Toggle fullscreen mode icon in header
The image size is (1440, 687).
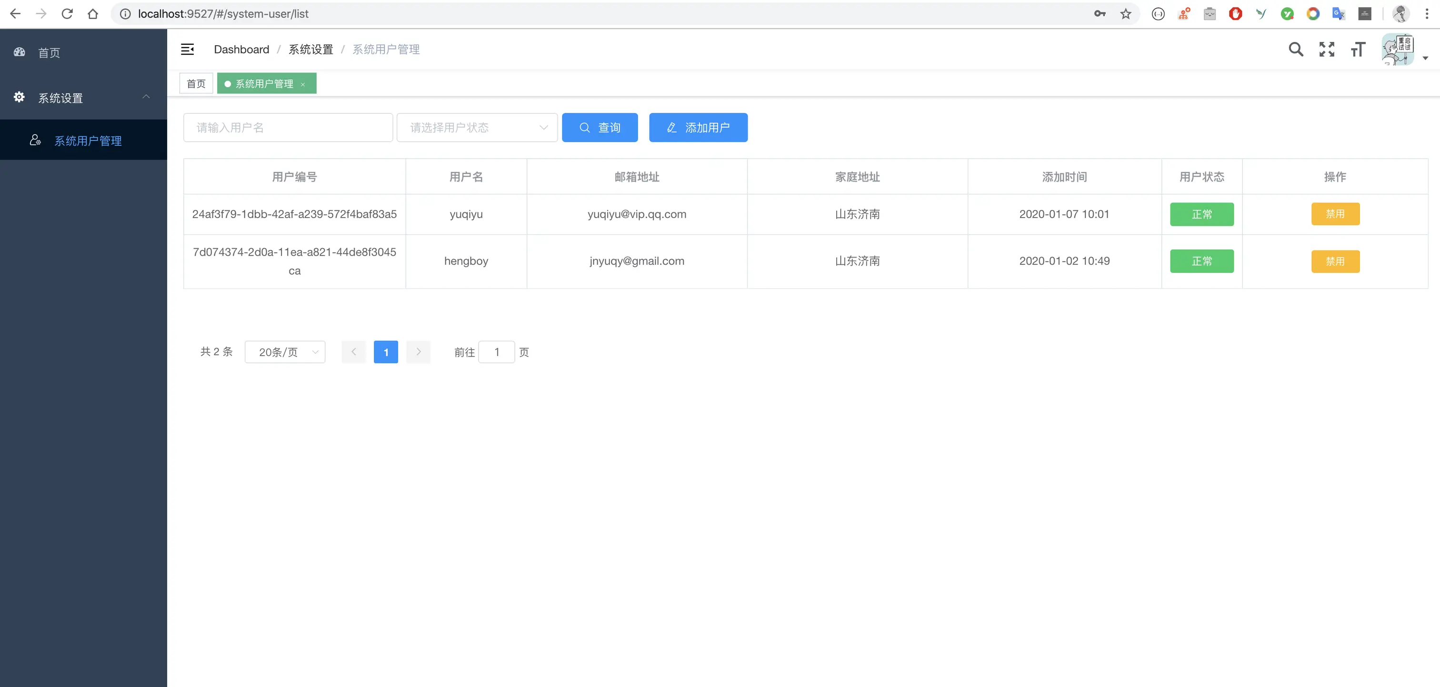point(1327,50)
